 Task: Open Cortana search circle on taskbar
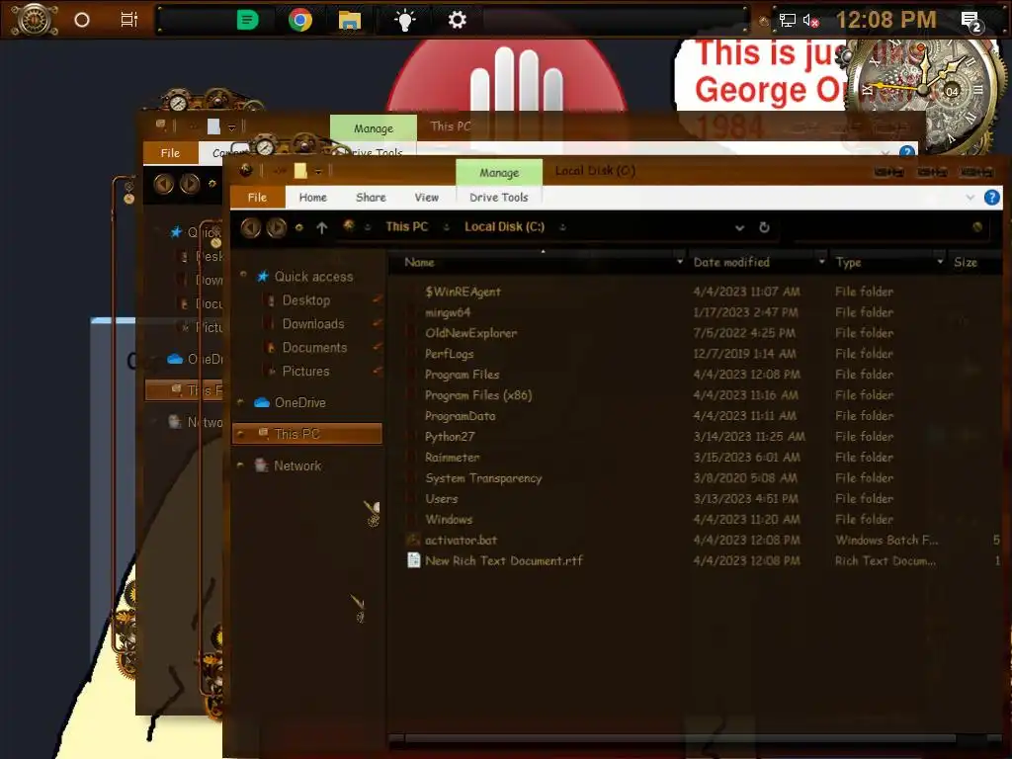82,20
